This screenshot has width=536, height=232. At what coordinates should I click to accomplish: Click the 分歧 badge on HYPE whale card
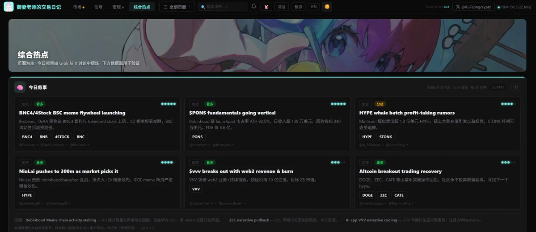tap(380, 104)
